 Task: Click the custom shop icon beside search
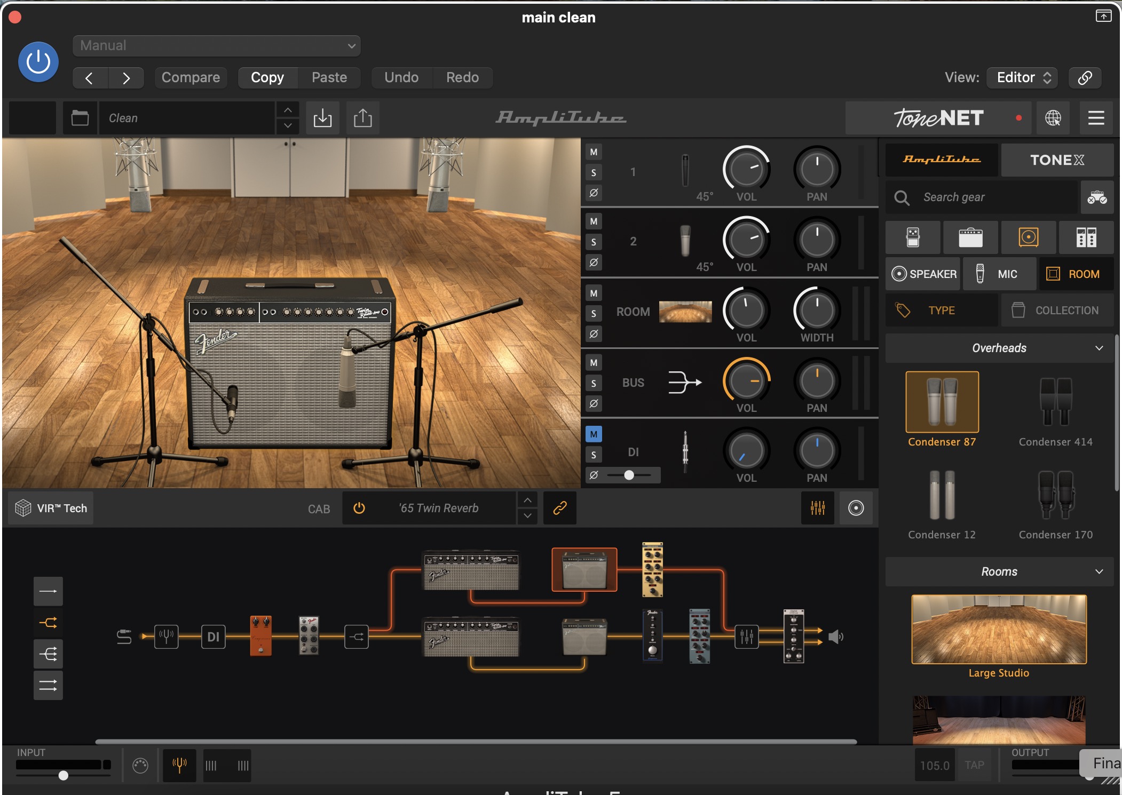tap(1097, 198)
